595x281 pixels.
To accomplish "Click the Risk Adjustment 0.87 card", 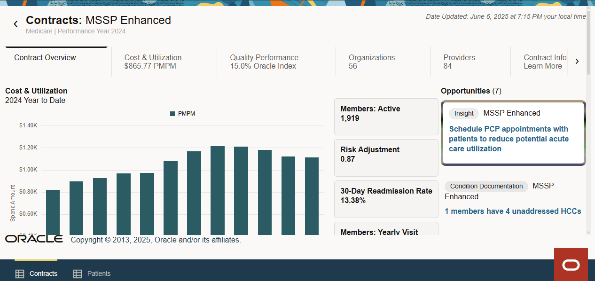I will coord(386,157).
